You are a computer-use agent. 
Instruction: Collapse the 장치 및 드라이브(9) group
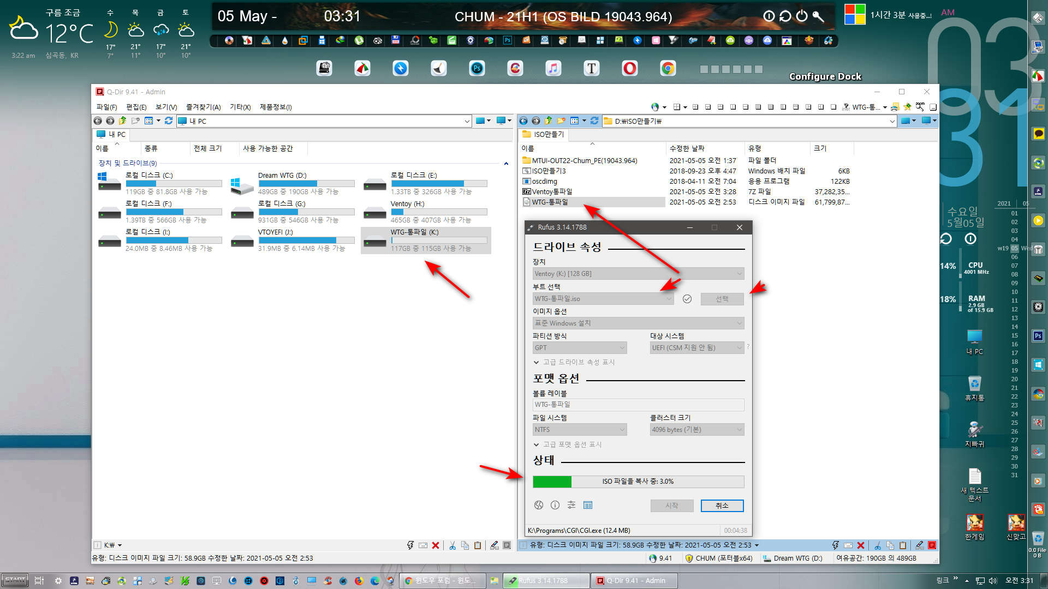506,163
